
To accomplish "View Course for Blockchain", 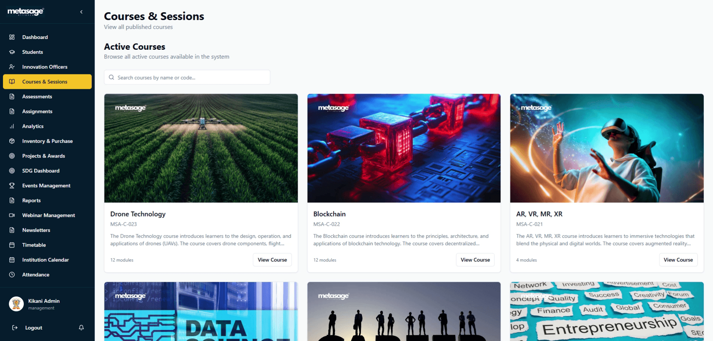I will (x=475, y=260).
